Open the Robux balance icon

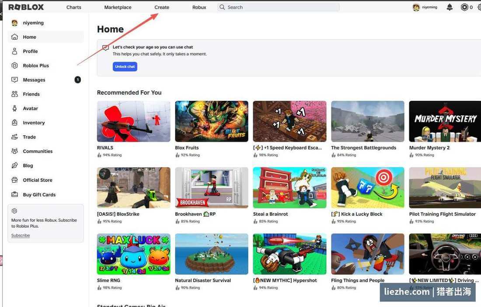(464, 7)
